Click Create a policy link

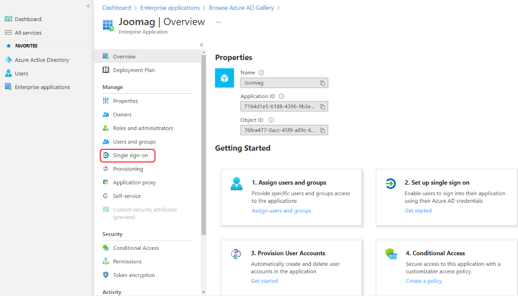(x=423, y=281)
